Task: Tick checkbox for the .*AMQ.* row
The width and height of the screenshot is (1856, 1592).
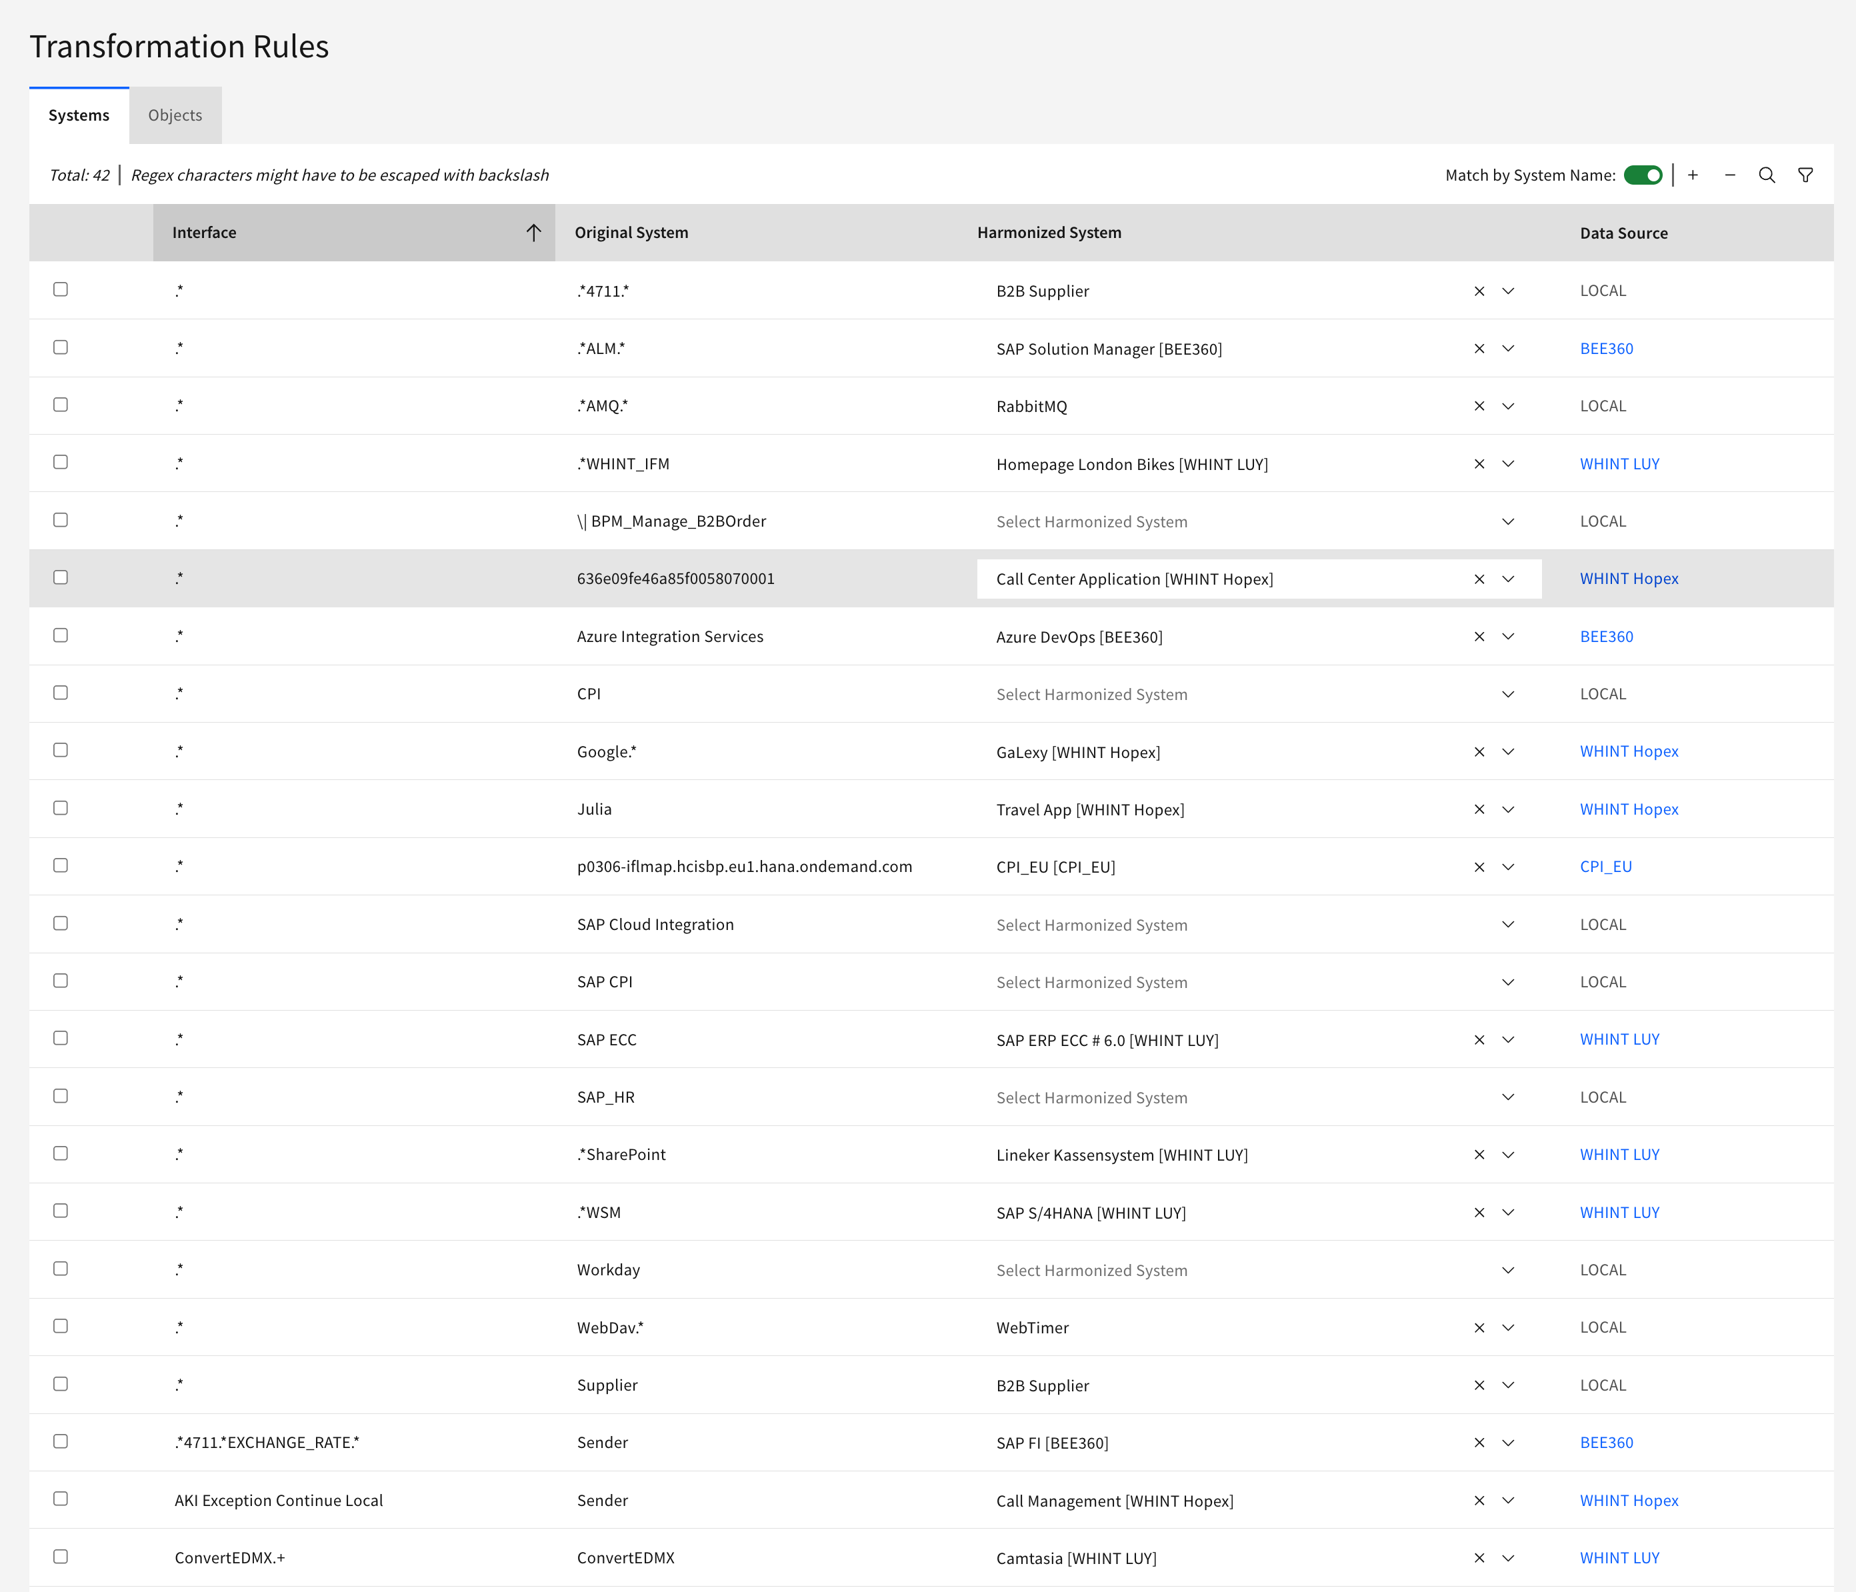Action: [60, 405]
